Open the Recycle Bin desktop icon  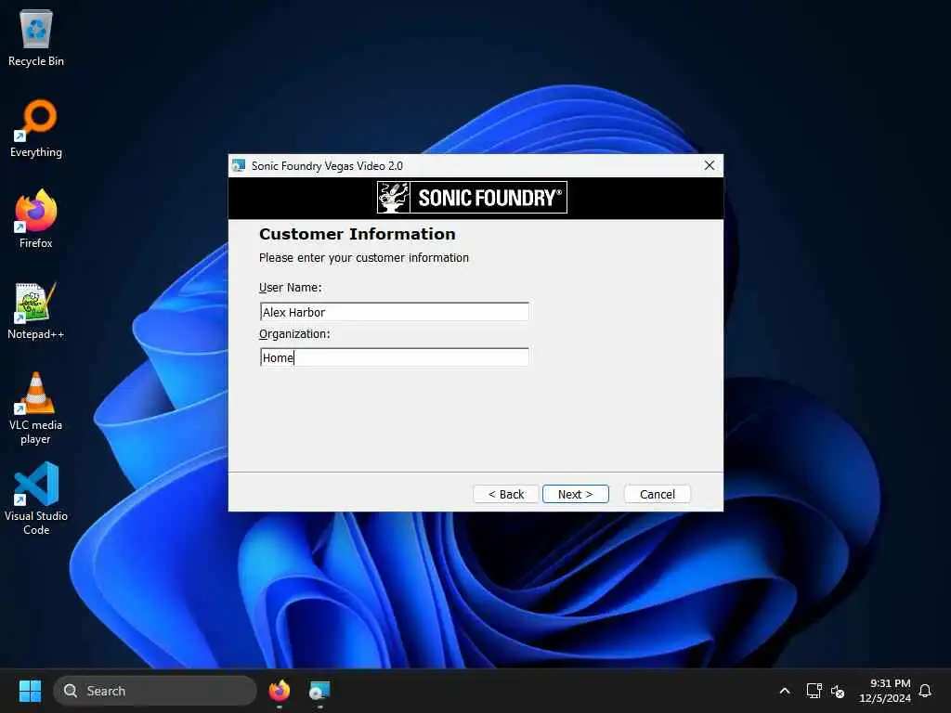[36, 38]
